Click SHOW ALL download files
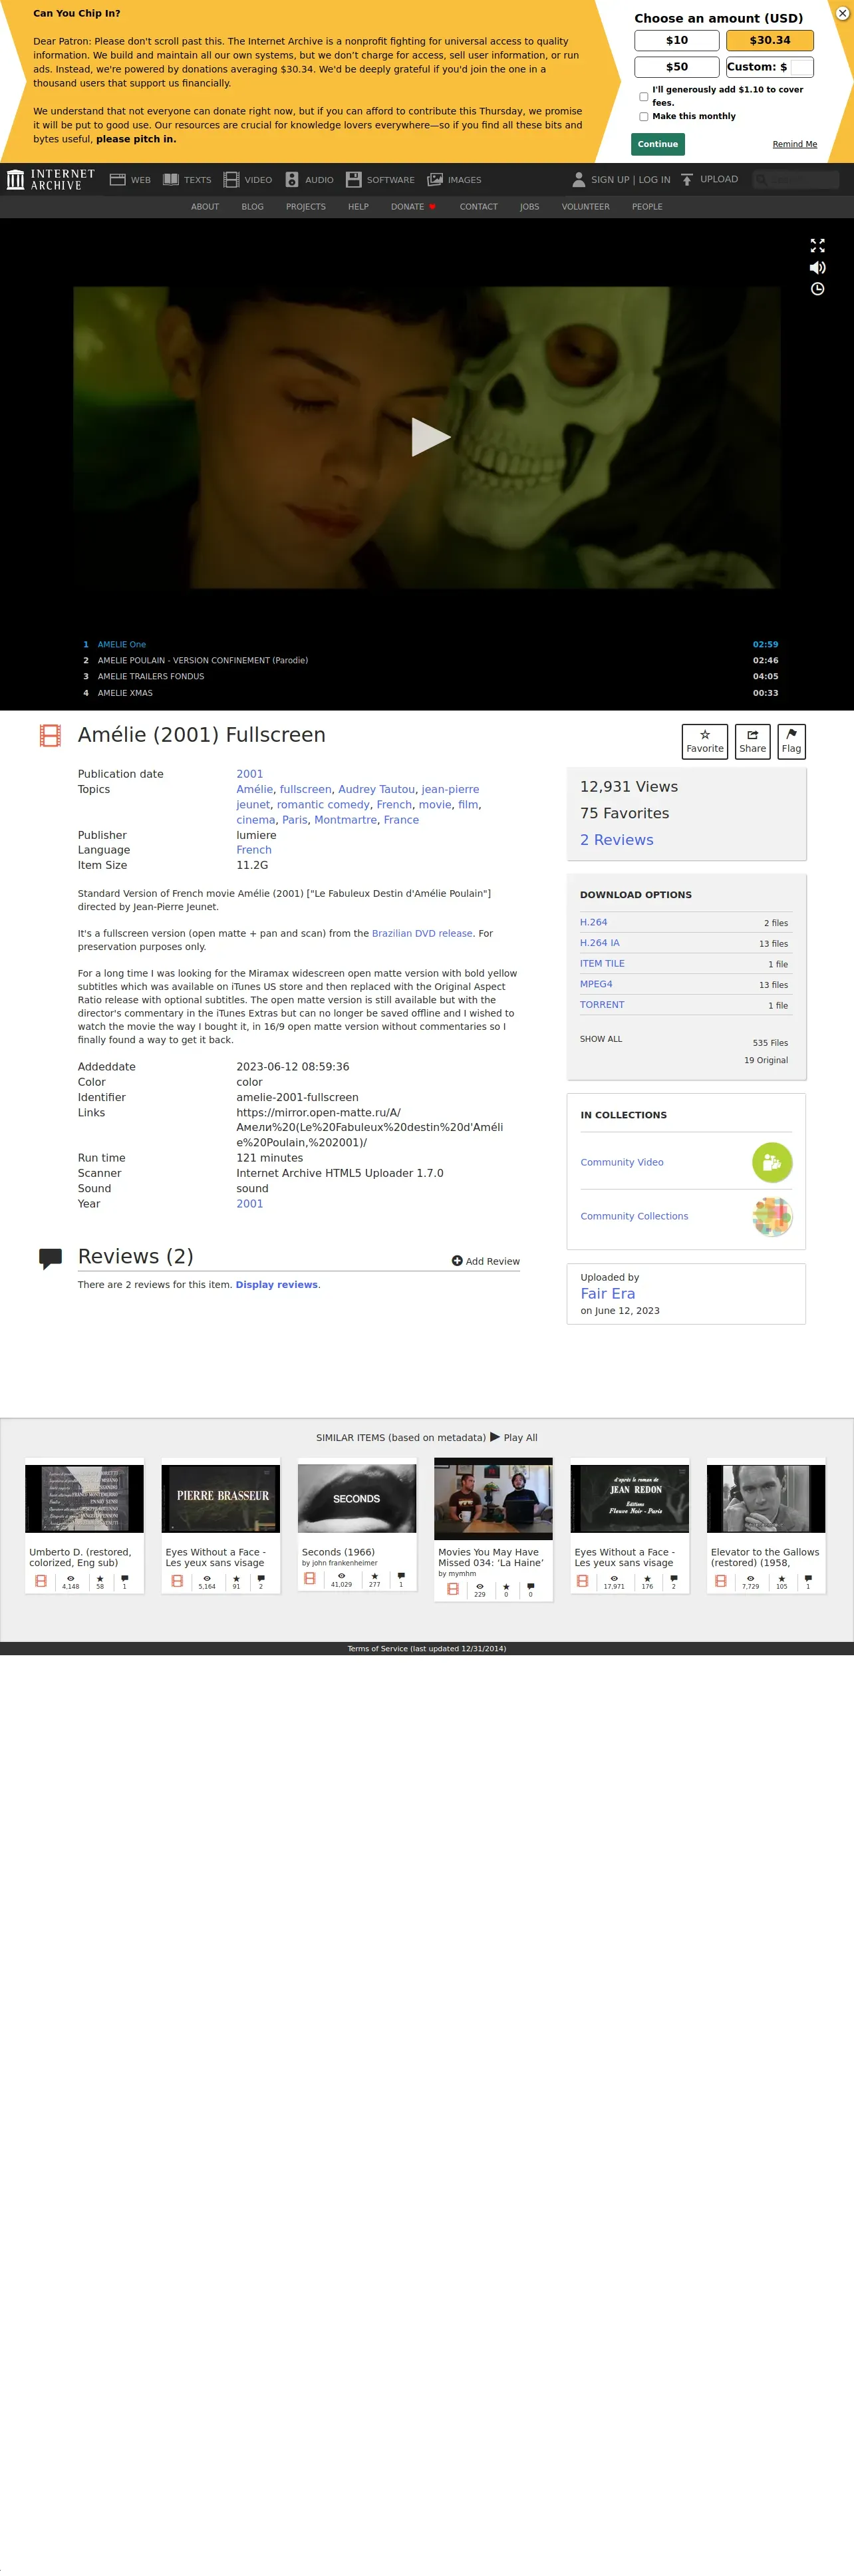 click(601, 1039)
